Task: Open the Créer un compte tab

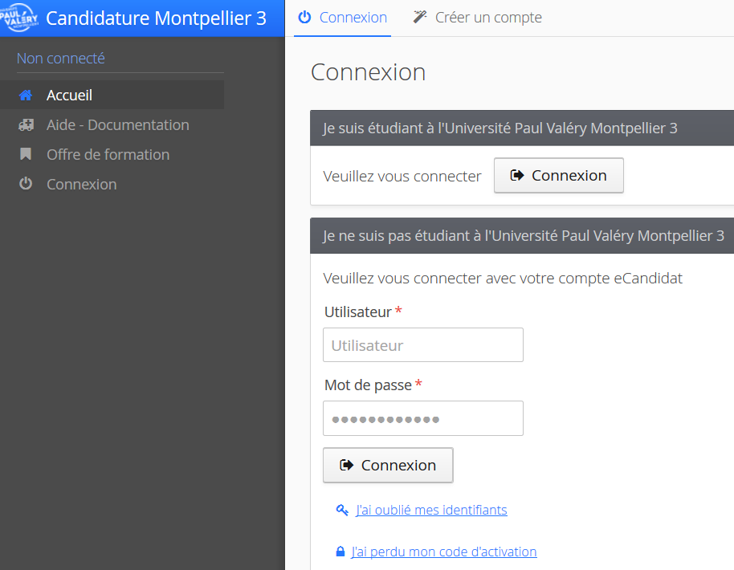Action: (487, 18)
